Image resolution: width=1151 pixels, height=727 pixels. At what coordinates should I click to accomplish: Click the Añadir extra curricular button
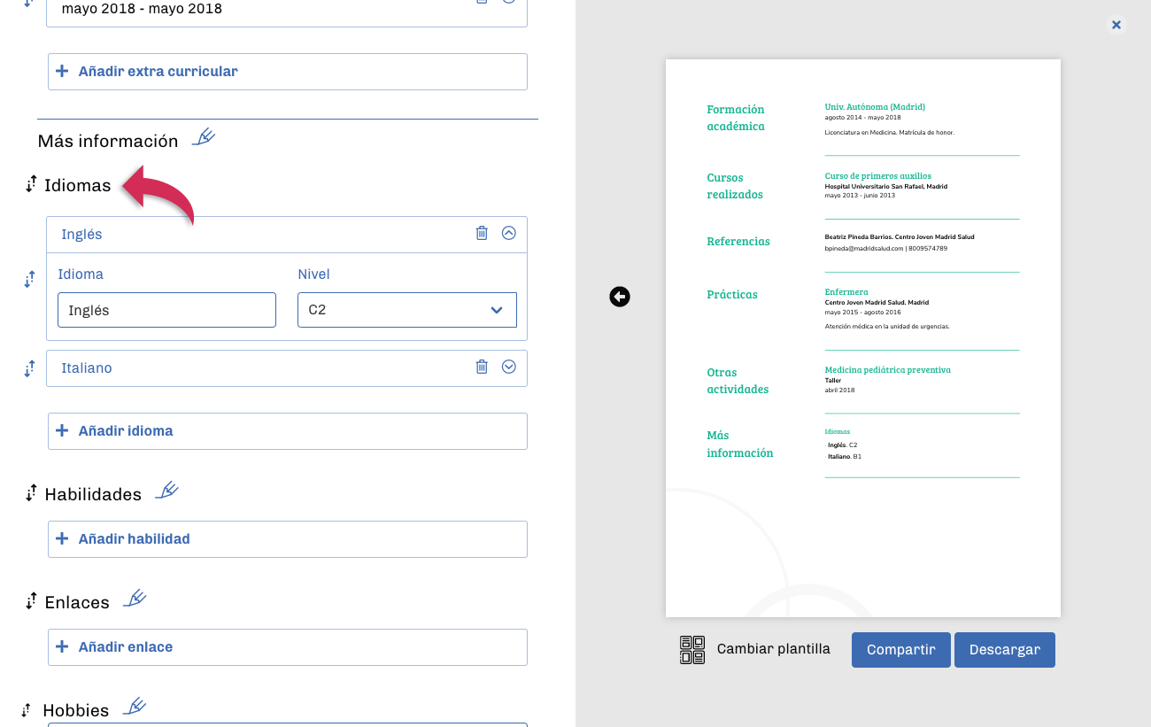click(x=288, y=72)
